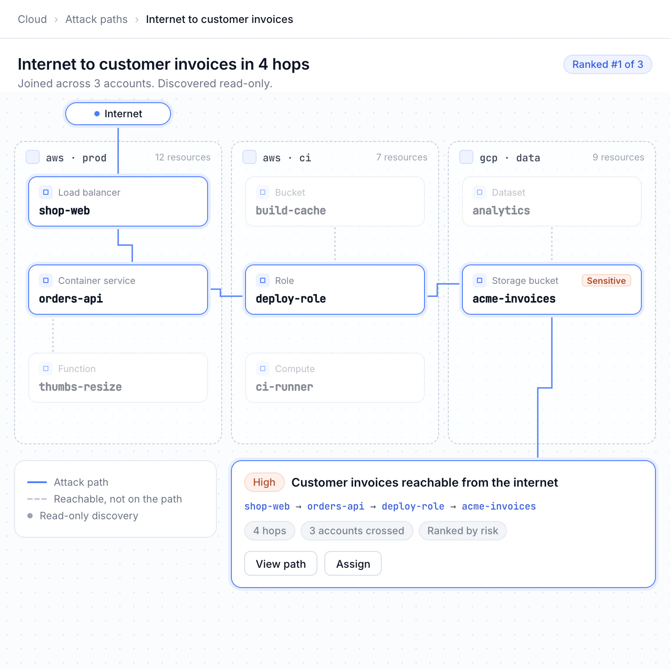Select the build-cache bucket card
The width and height of the screenshot is (670, 670).
pos(335,201)
